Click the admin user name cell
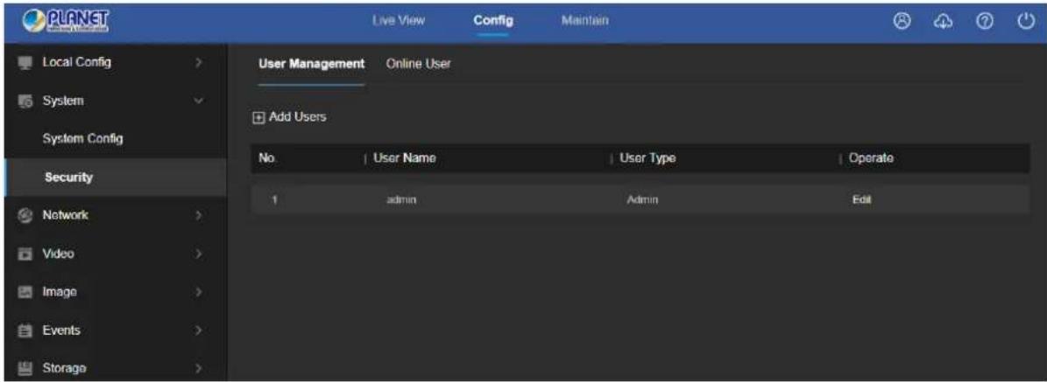Image resolution: width=1047 pixels, height=382 pixels. click(402, 200)
